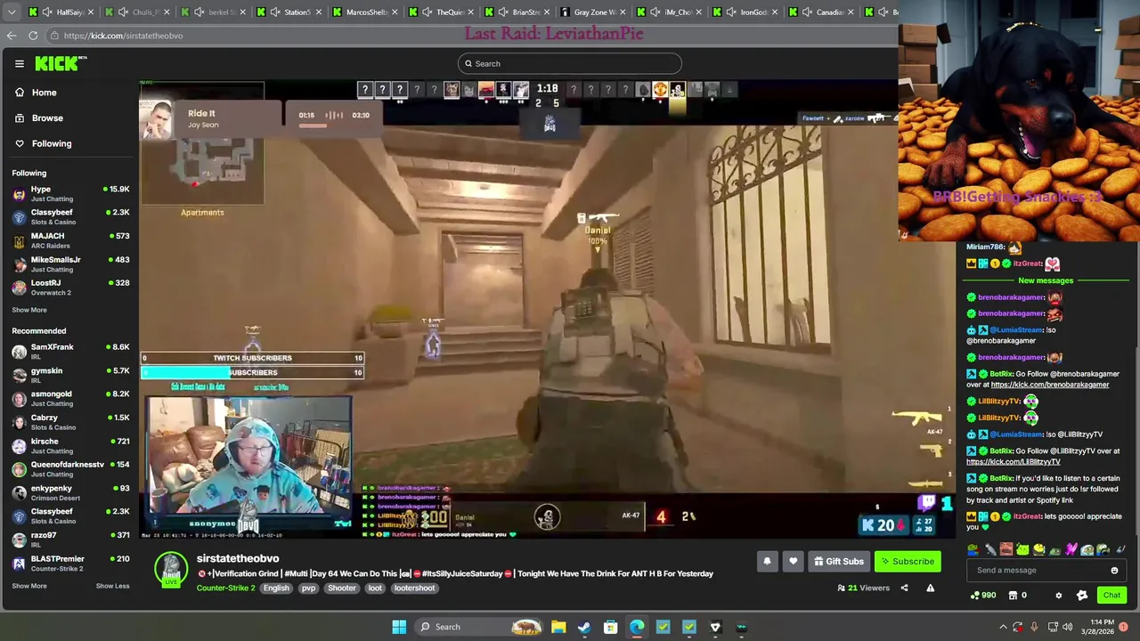Switch to Canadian tab

820,12
